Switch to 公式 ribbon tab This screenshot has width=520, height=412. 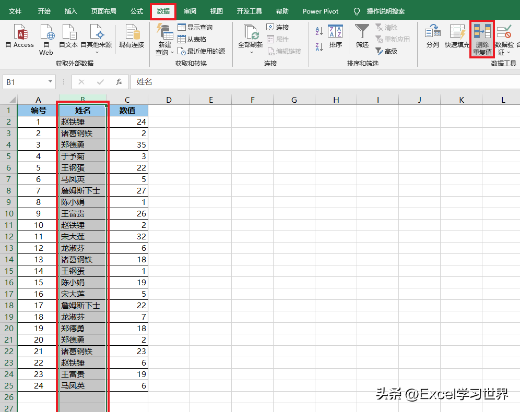click(137, 11)
